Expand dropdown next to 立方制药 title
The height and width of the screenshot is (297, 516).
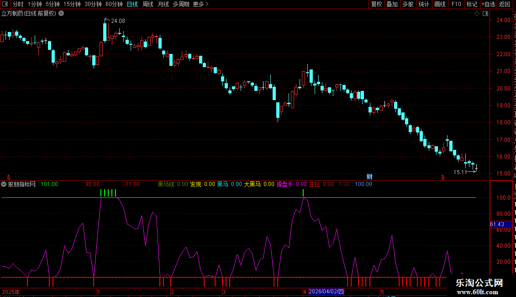[x=61, y=13]
